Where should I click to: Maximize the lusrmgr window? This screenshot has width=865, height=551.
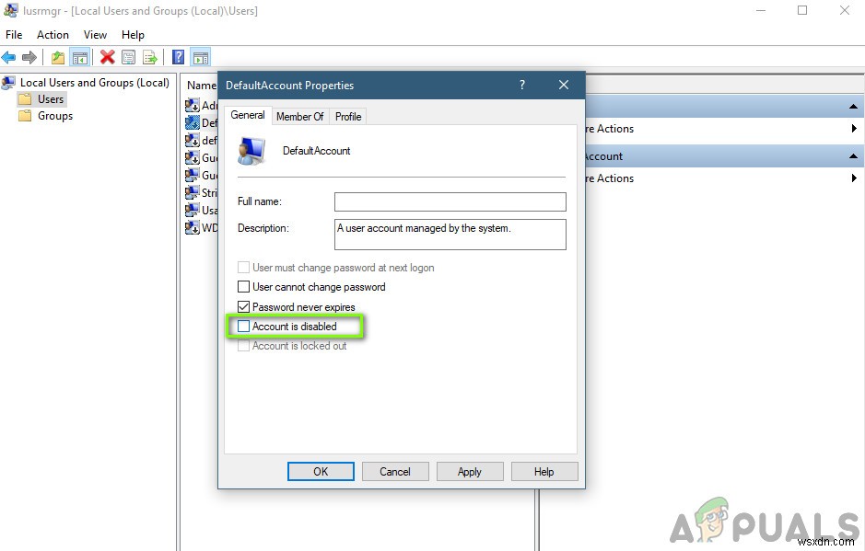802,10
